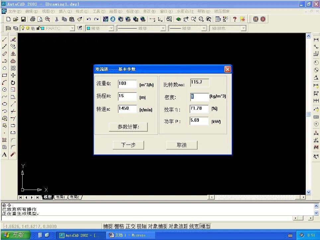Open the color control dropdown
Image resolution: width=320 pixels, height=240 pixels.
111,28
